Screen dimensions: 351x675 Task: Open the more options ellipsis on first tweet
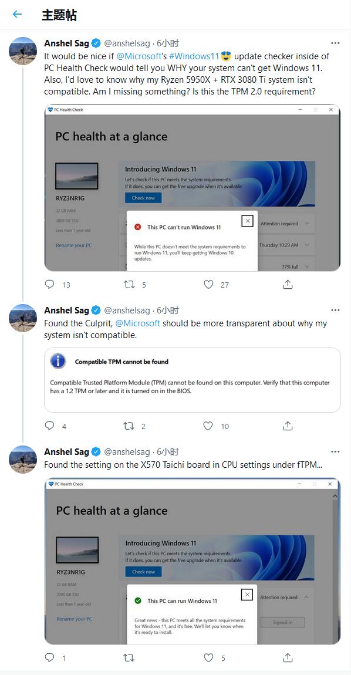pyautogui.click(x=335, y=43)
